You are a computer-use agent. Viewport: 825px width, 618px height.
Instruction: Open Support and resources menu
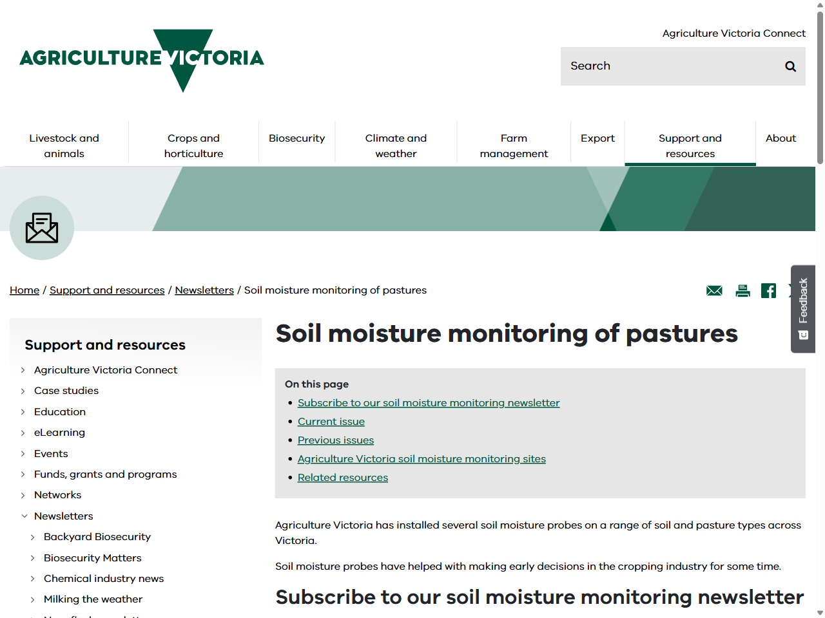pyautogui.click(x=690, y=146)
